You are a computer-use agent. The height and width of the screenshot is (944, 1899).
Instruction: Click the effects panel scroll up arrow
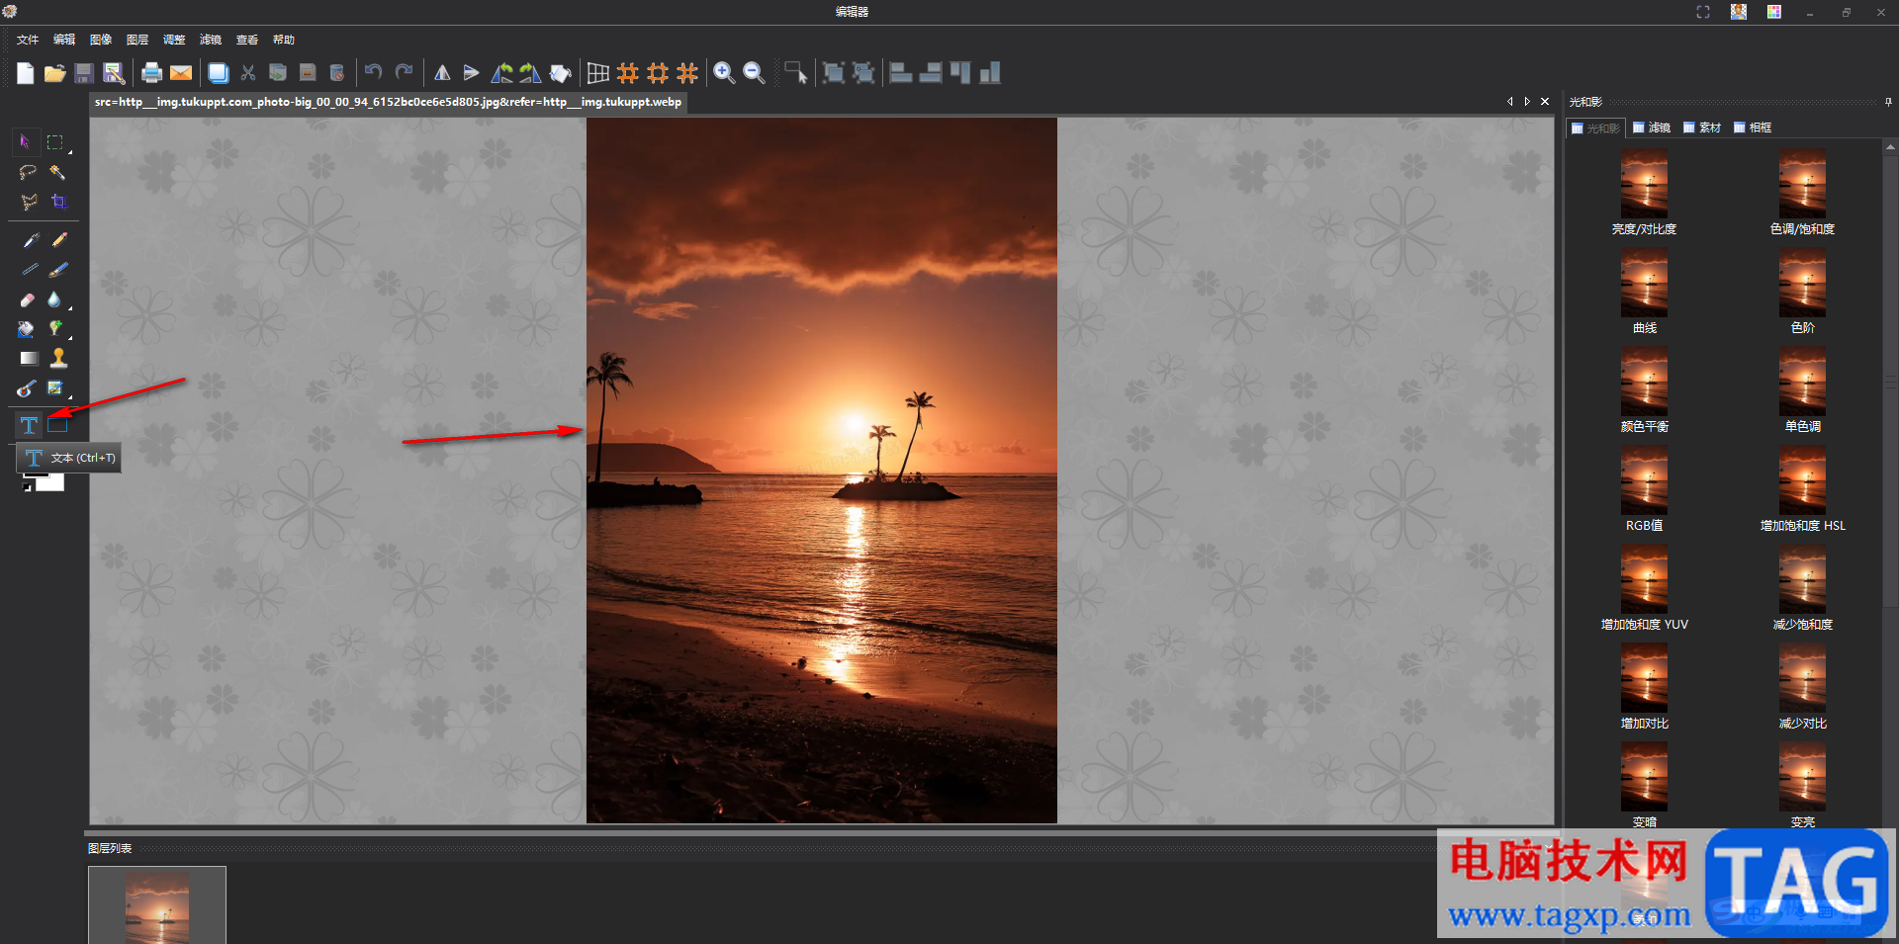coord(1890,147)
